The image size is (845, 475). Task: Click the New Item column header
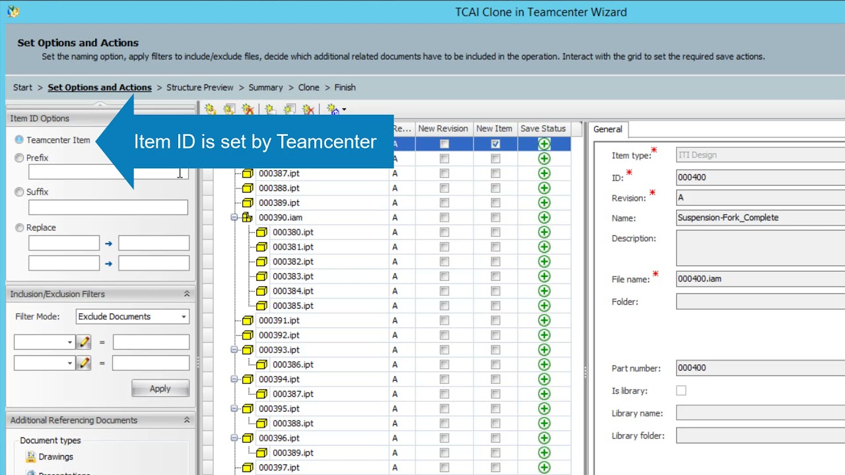pyautogui.click(x=494, y=129)
